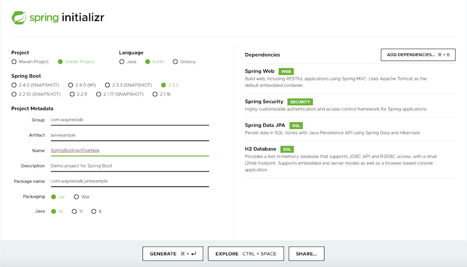Click the Spring Boot section heading
The image size is (467, 267).
(26, 76)
